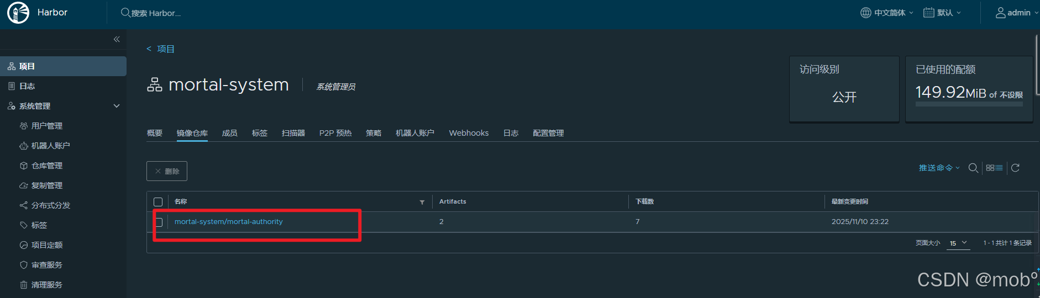Open the 推送命令 dropdown
Image resolution: width=1040 pixels, height=298 pixels.
click(x=939, y=168)
